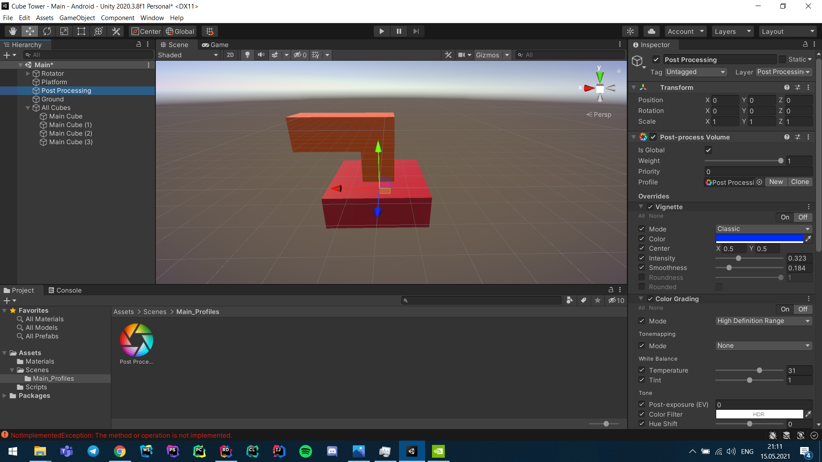Toggle Vignette Intensity override checkbox
The height and width of the screenshot is (462, 822).
coord(642,258)
